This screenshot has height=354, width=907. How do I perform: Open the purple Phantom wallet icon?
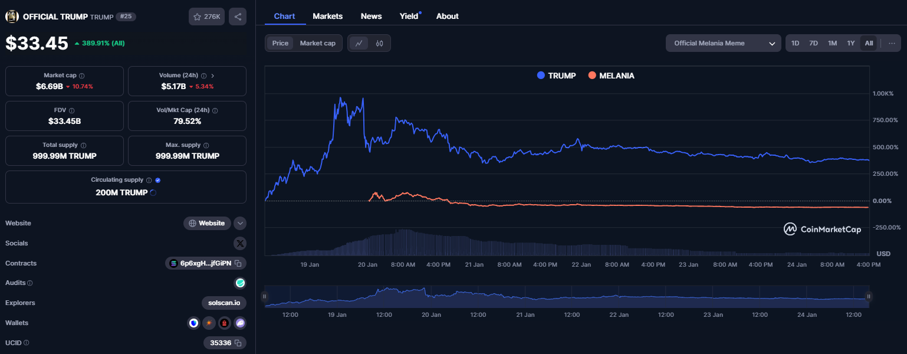tap(240, 323)
